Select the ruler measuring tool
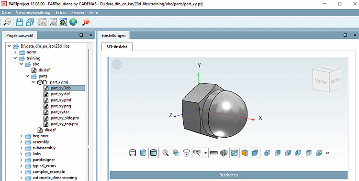 213,153
